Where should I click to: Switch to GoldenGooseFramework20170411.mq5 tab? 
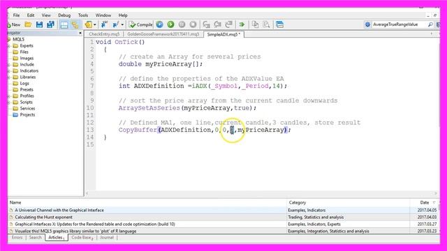163,34
